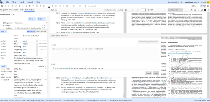Select the PDF text cursor tool
210x102 pixels.
tap(199, 10)
